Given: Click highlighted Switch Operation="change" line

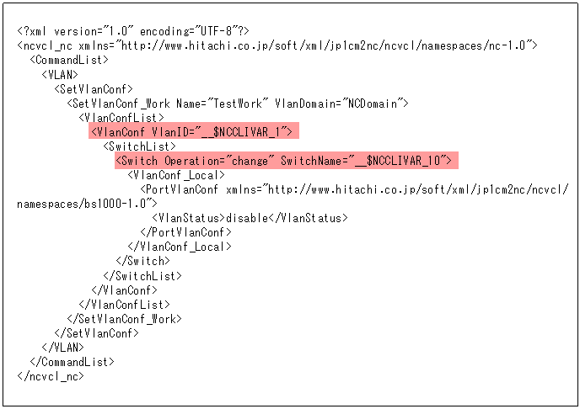Looking at the screenshot, I should 287,161.
